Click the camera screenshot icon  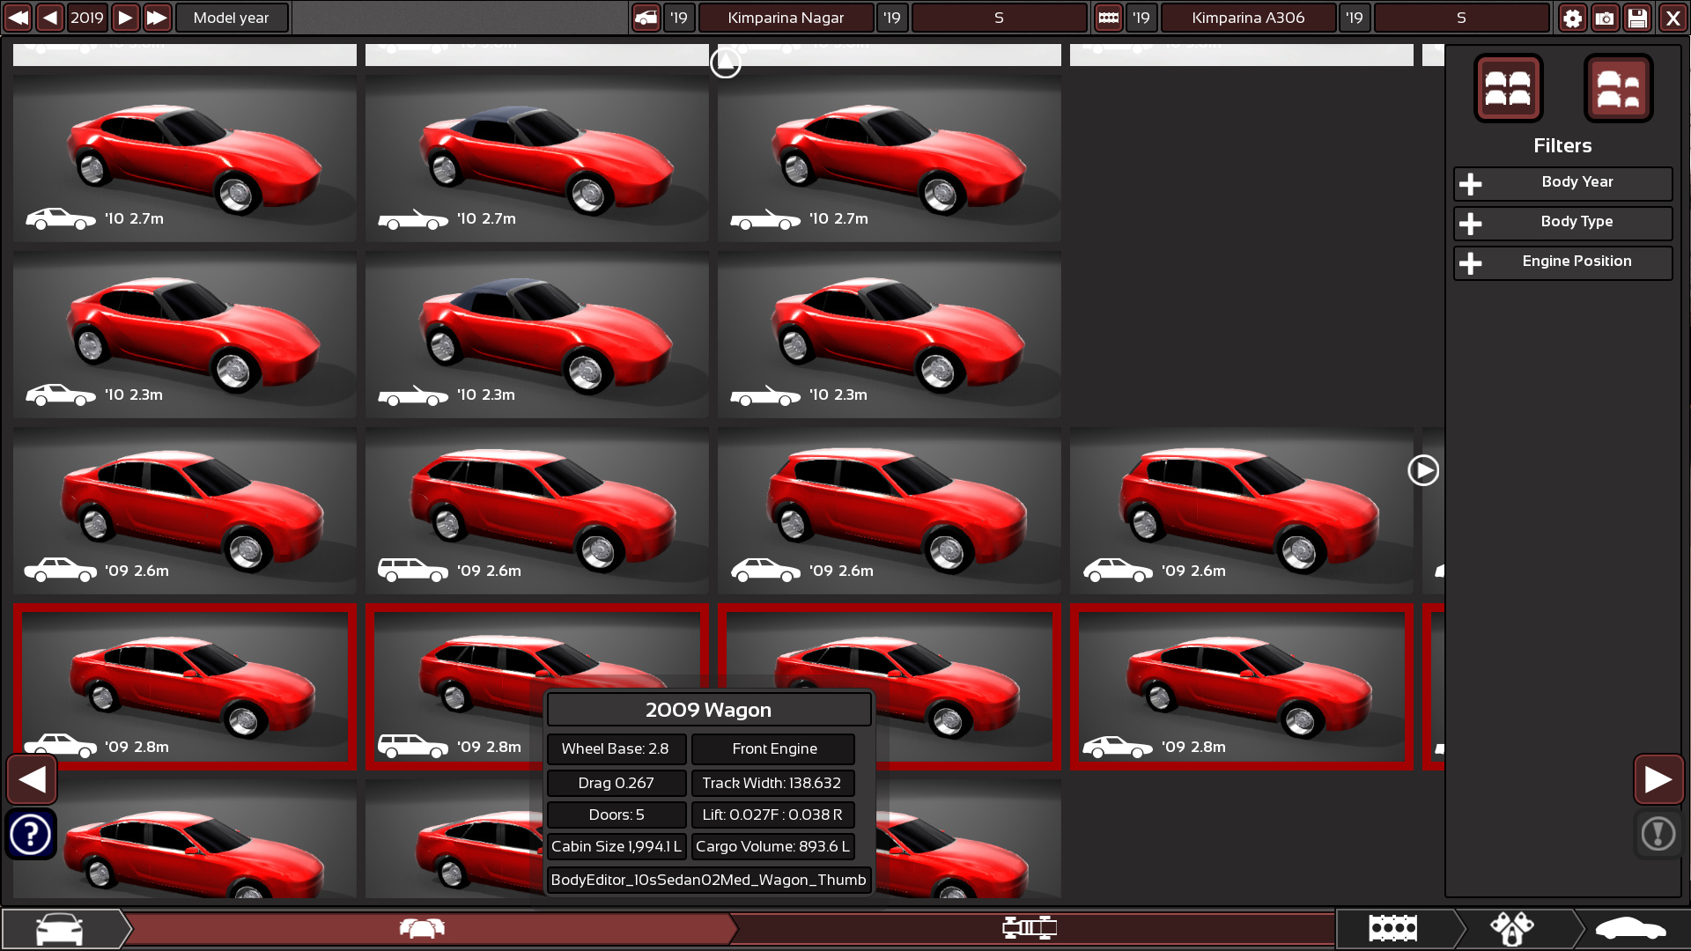(x=1605, y=18)
